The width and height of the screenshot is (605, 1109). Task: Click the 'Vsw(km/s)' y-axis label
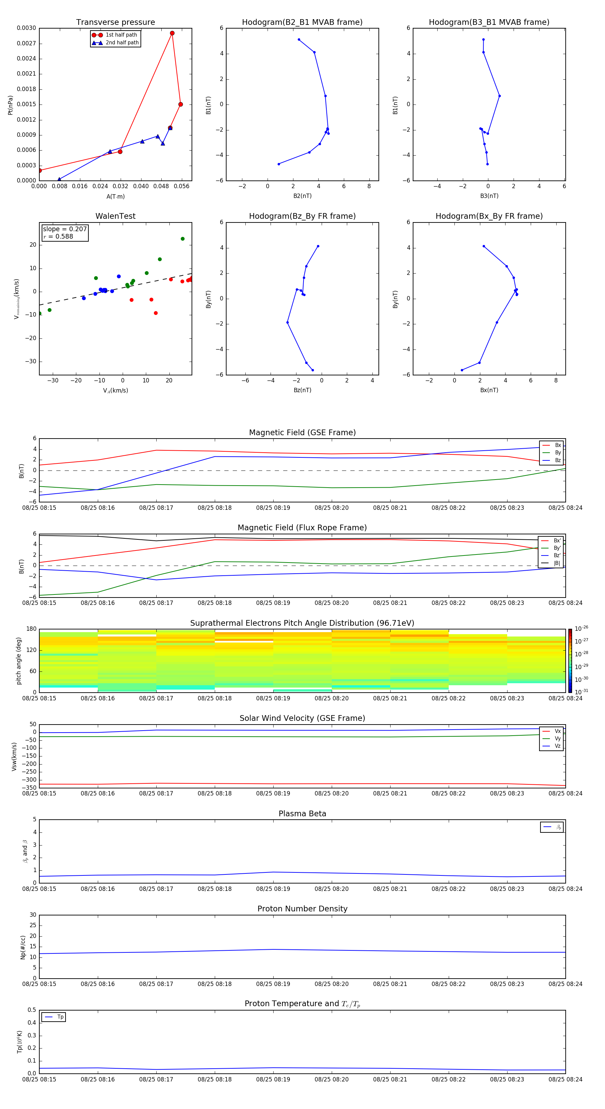pos(14,756)
